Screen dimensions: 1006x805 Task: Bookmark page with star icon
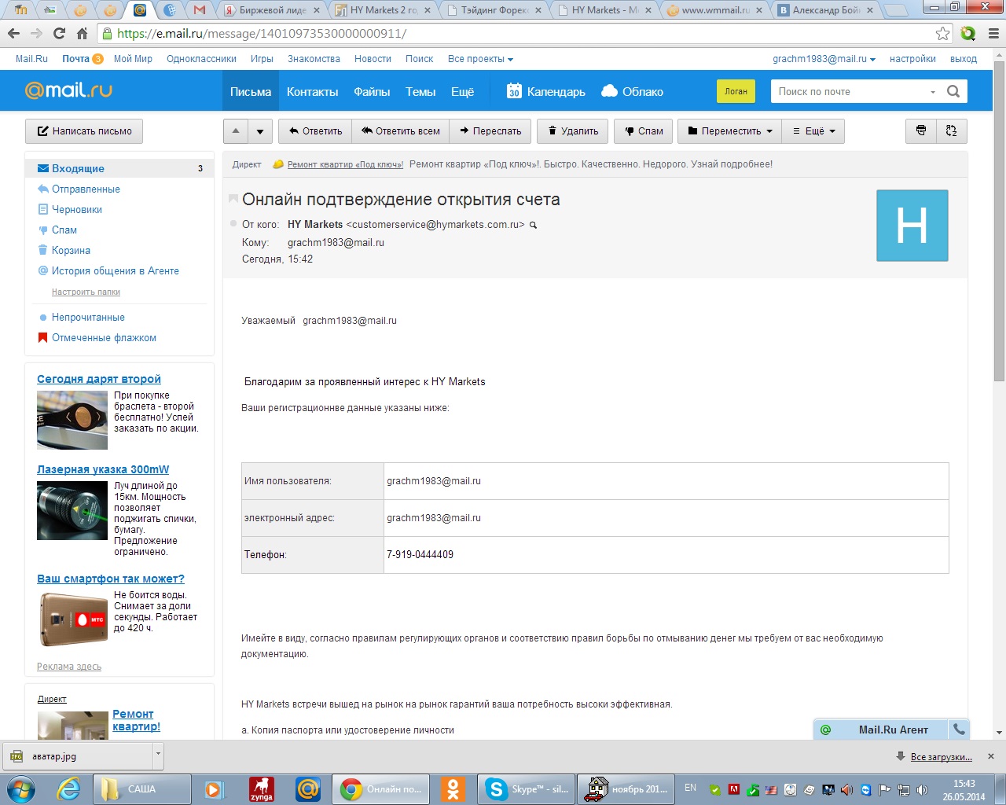942,33
